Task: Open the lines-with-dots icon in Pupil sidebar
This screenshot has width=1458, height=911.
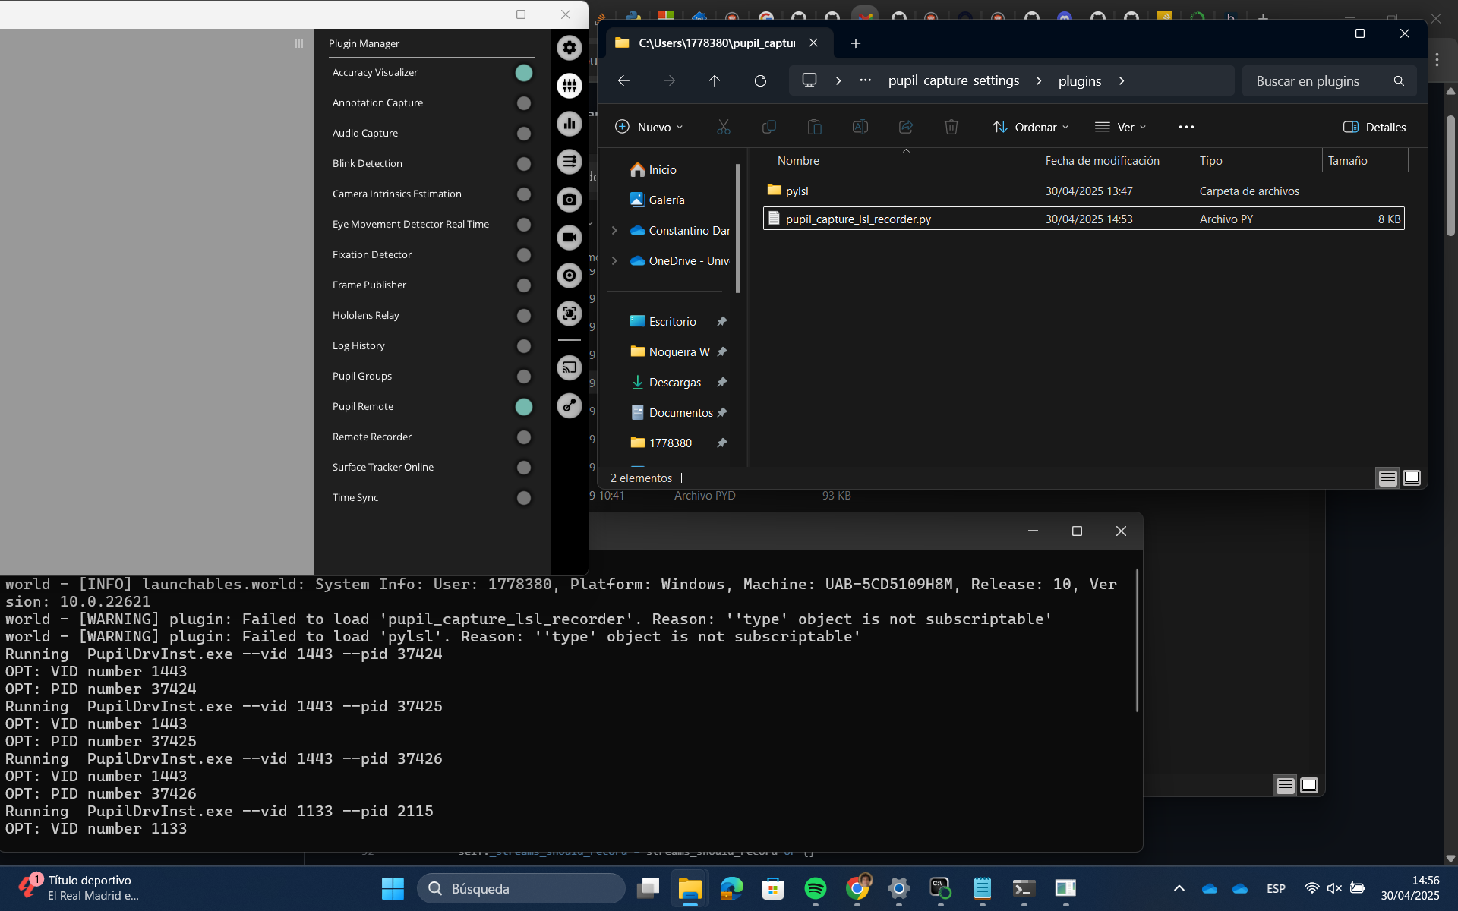Action: (x=569, y=162)
